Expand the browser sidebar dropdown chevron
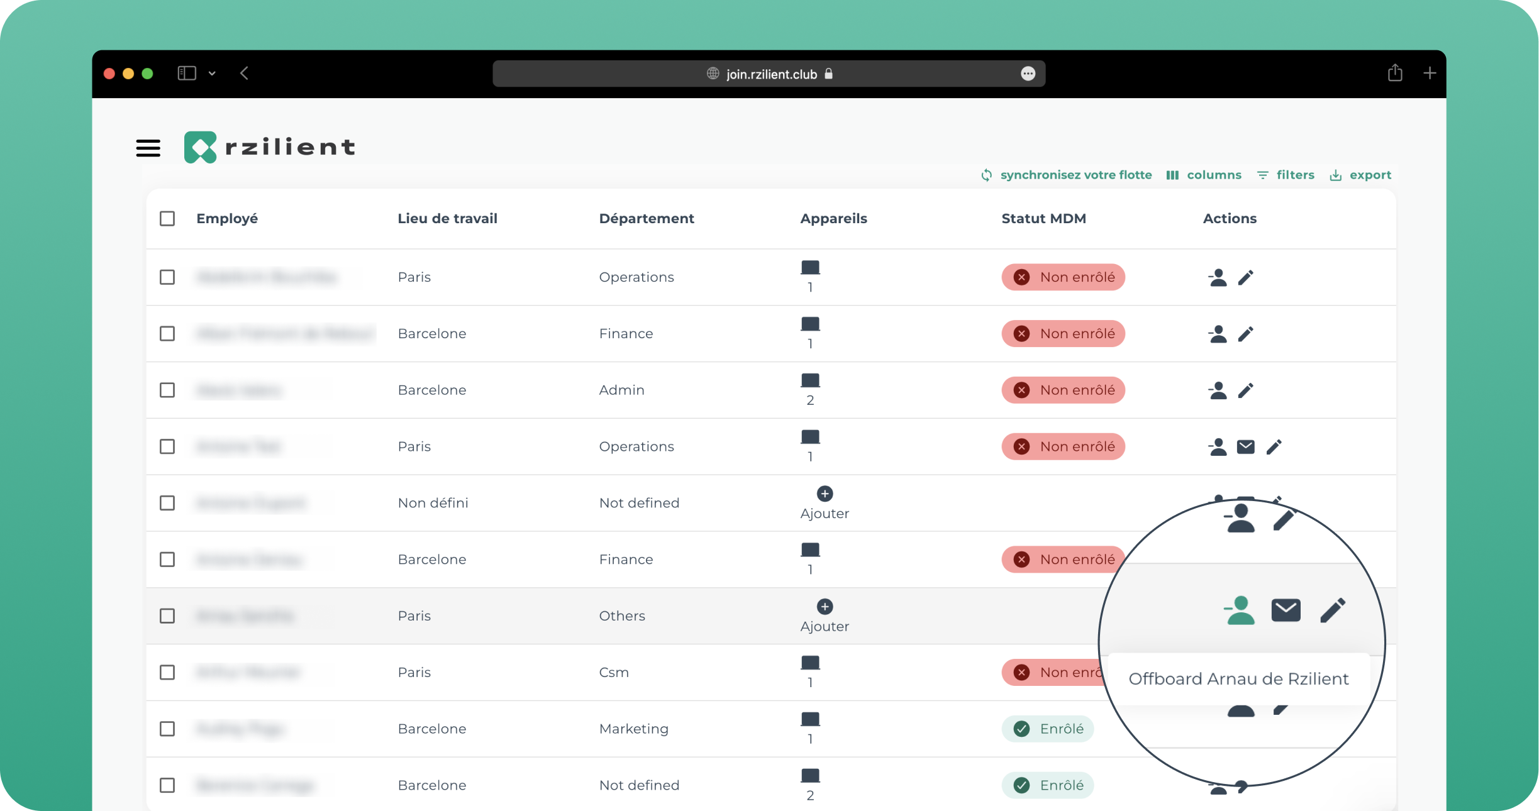 [212, 74]
